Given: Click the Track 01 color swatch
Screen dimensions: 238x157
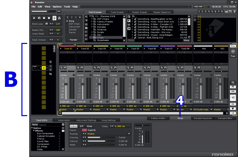Looking at the screenshot, I should [84, 130].
